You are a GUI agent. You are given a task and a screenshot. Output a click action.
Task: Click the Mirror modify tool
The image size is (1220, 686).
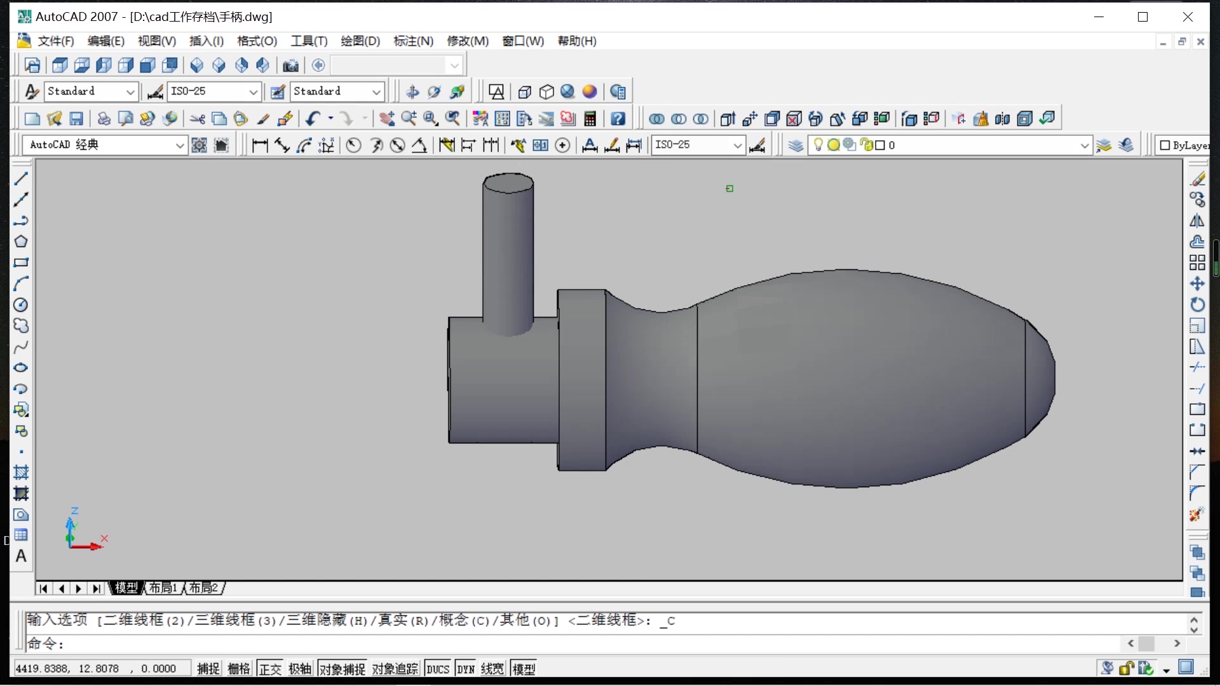tap(1197, 221)
